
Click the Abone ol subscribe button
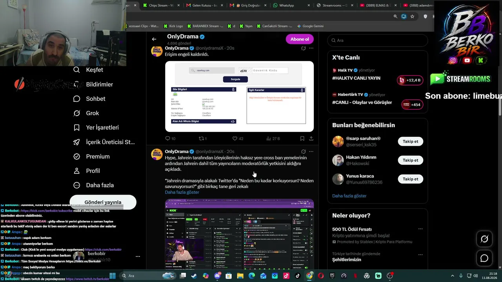(x=300, y=39)
